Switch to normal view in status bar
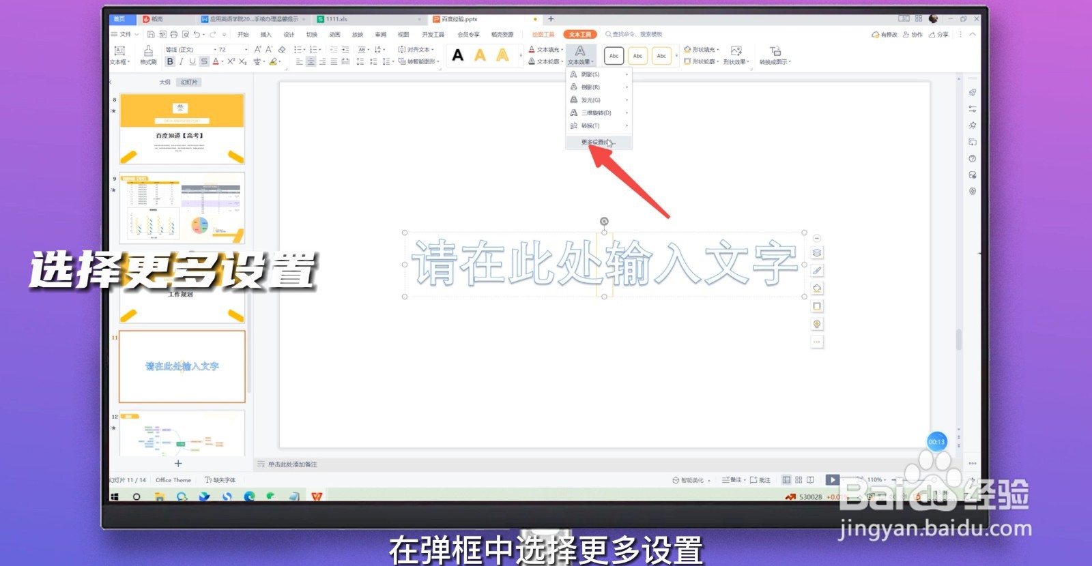 click(x=786, y=480)
